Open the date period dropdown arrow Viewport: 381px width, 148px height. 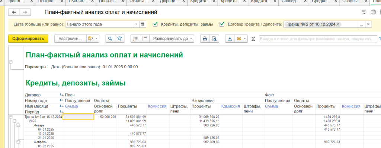(136, 24)
